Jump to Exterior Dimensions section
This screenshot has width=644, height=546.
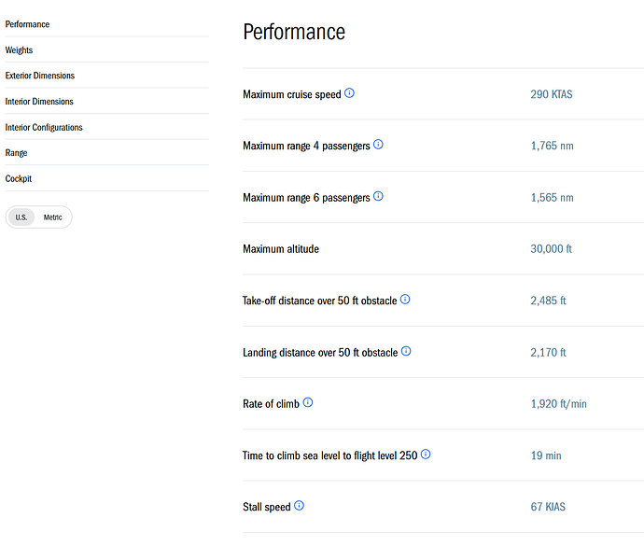[40, 76]
